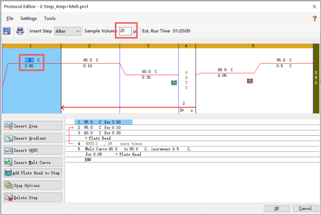Viewport: 321px width, 215px height.
Task: Delete the selected step
Action: coord(33,198)
